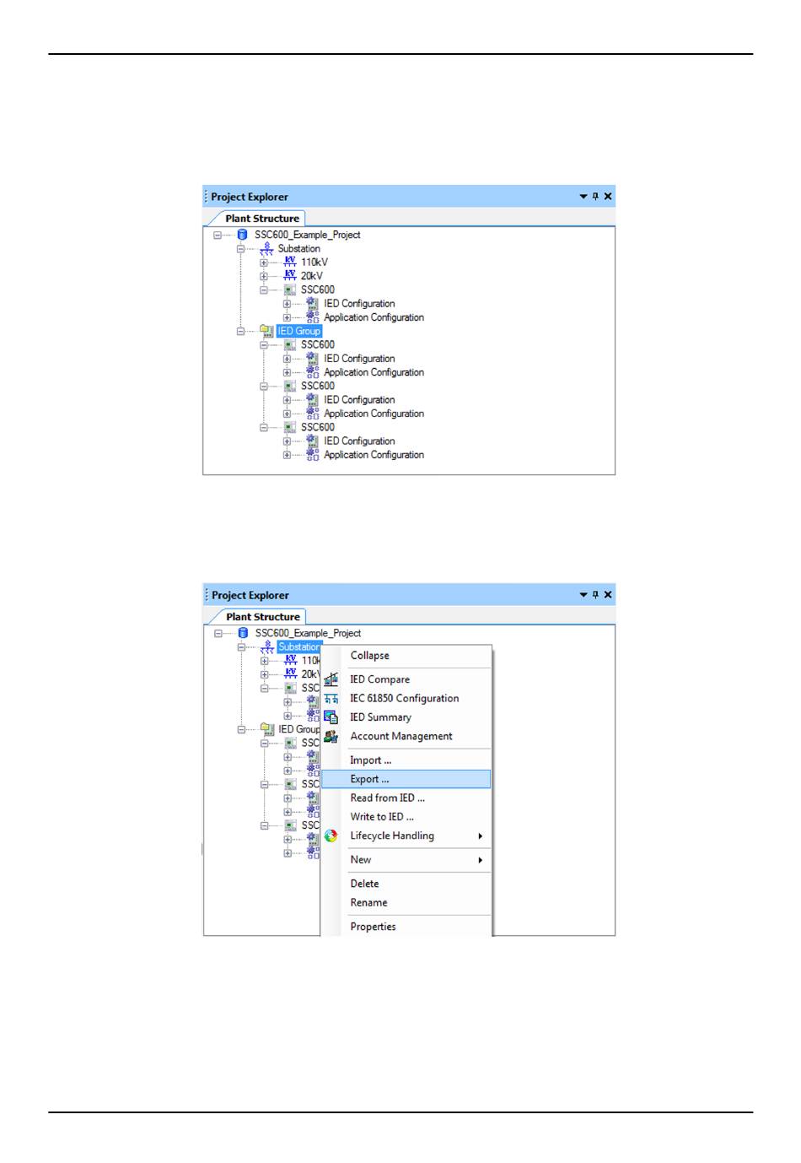Click the Account Management users icon
This screenshot has height=1163, width=801.
[x=331, y=737]
